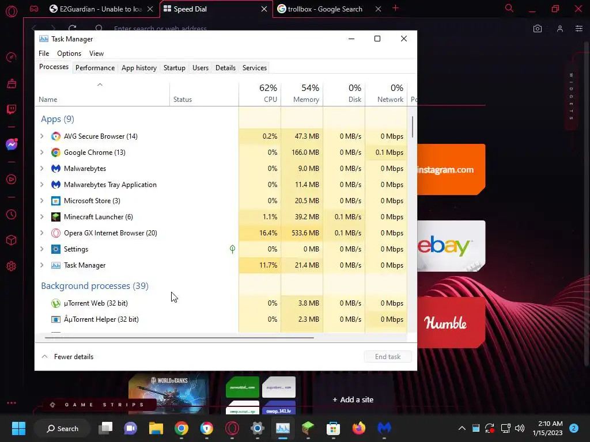This screenshot has height=442, width=590.
Task: Open Opera easy setup sliders icon
Action: [x=579, y=29]
